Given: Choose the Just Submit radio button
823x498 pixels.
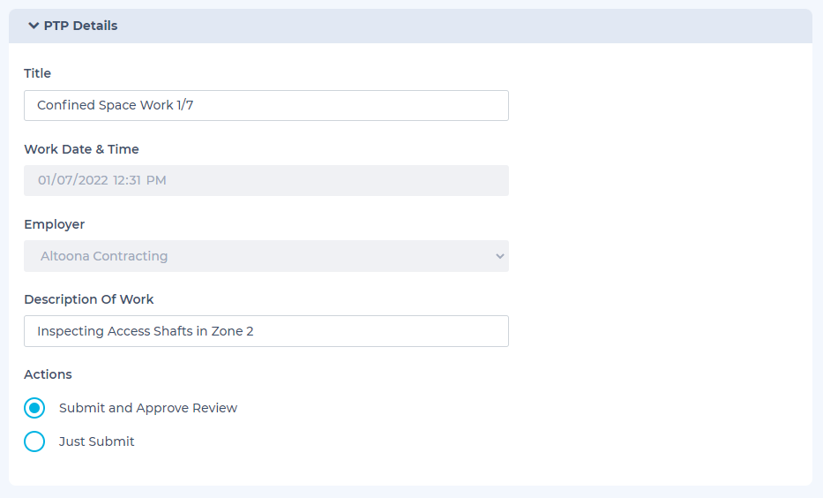Looking at the screenshot, I should click(x=34, y=441).
